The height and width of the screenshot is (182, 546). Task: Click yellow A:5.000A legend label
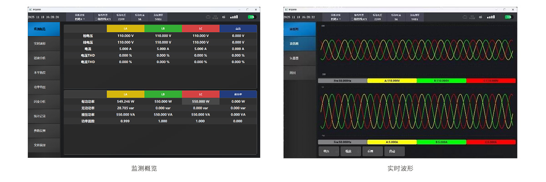point(392,142)
